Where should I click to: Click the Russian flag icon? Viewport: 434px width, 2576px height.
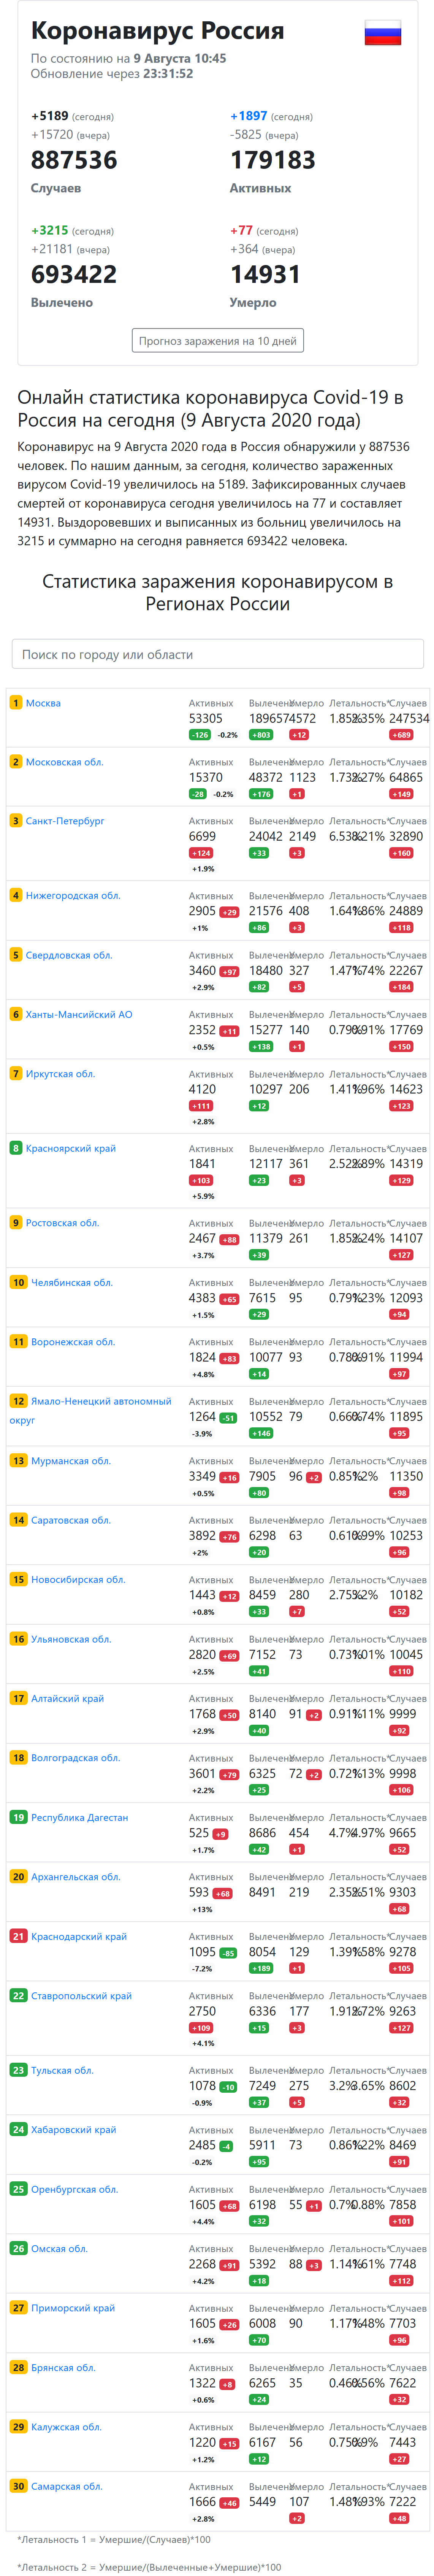coord(383,34)
